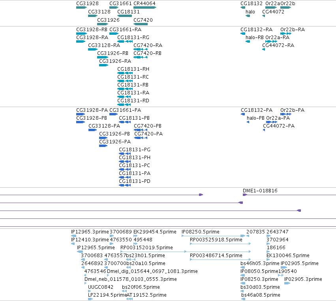Select the bs46a08.5prime EST label
This screenshot has width=336, height=301.
point(261,295)
